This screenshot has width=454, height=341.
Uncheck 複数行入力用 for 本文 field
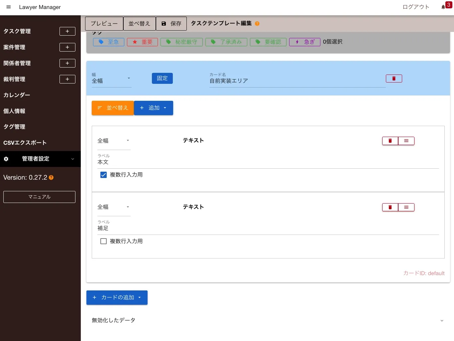tap(103, 175)
